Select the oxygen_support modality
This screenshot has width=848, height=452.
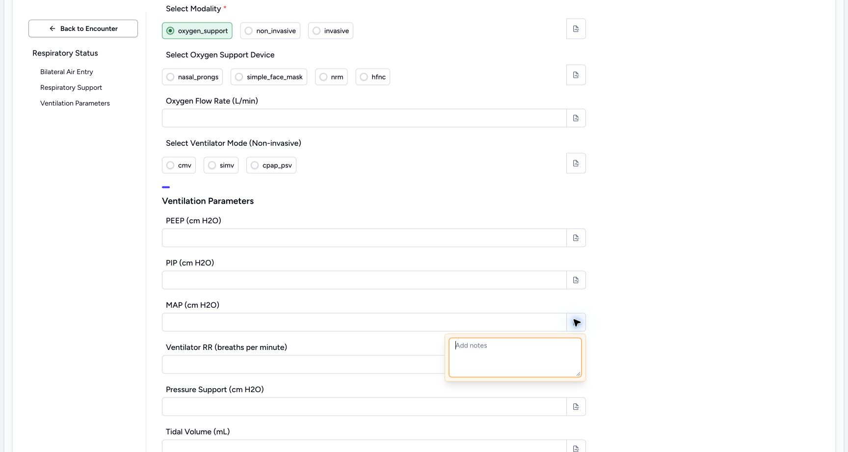[197, 31]
